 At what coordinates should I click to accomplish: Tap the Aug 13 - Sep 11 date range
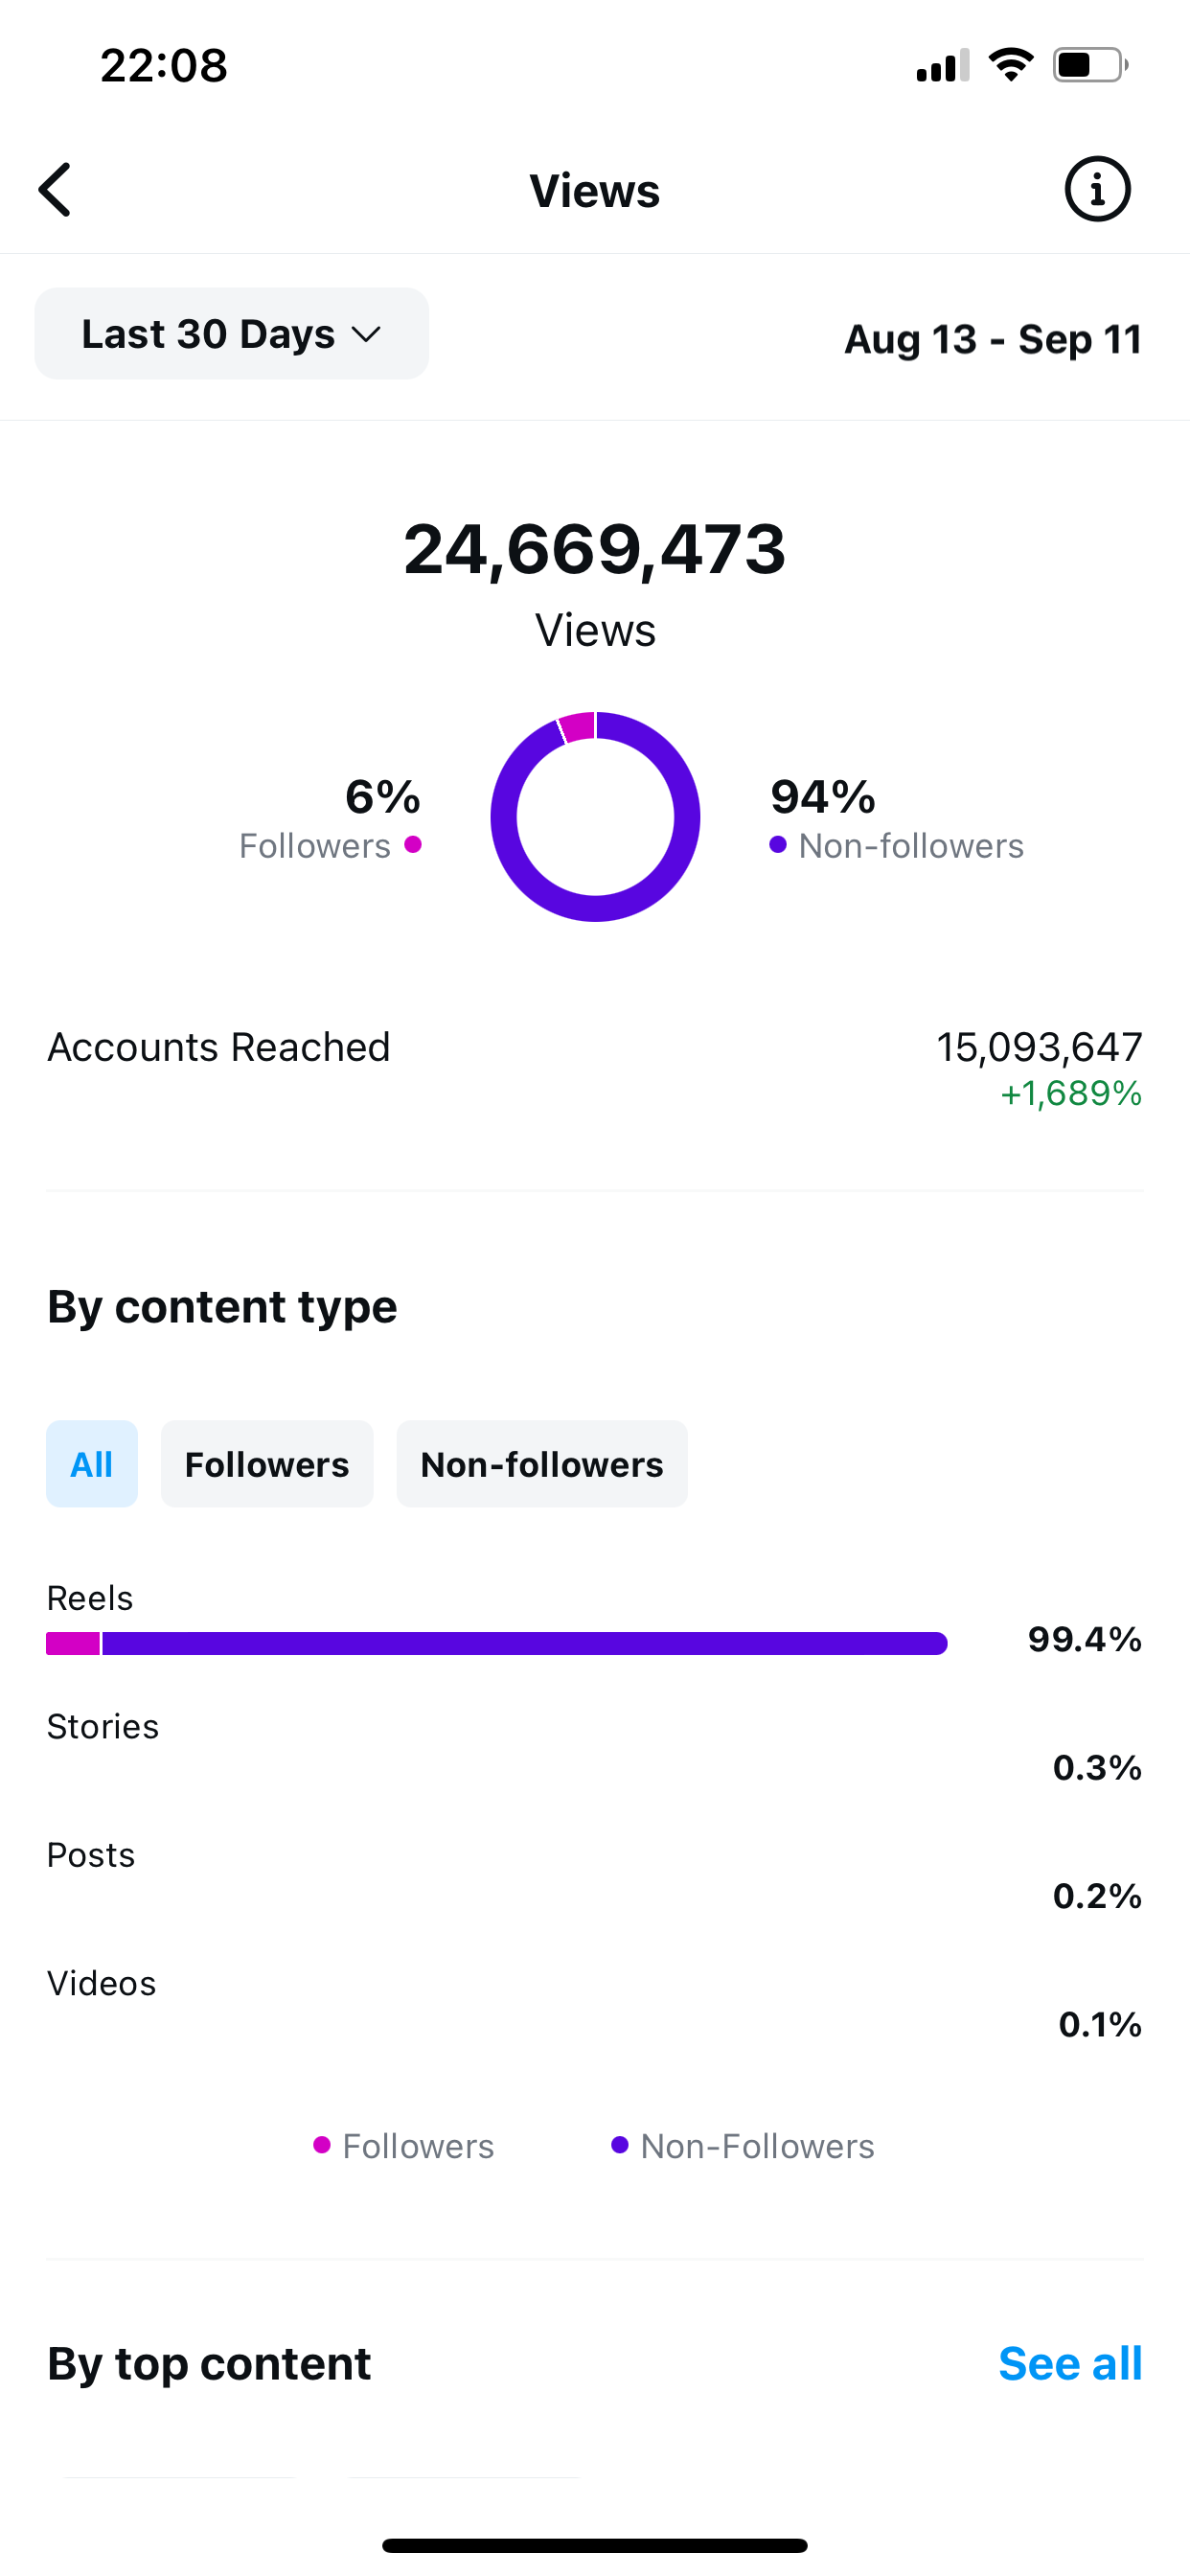992,339
